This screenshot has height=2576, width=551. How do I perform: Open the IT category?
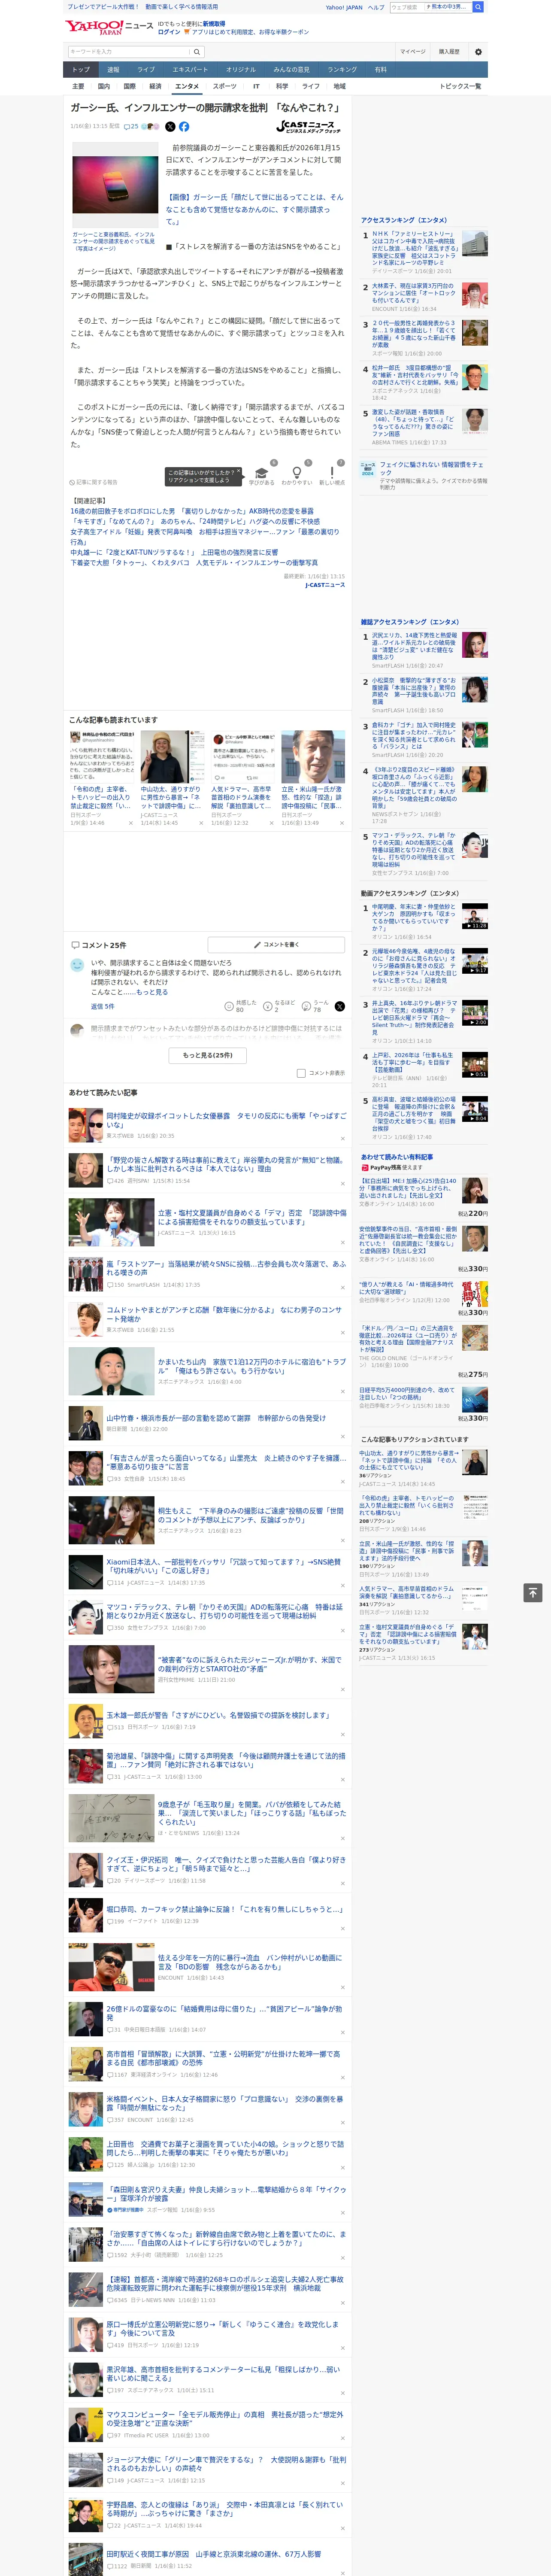[x=256, y=87]
